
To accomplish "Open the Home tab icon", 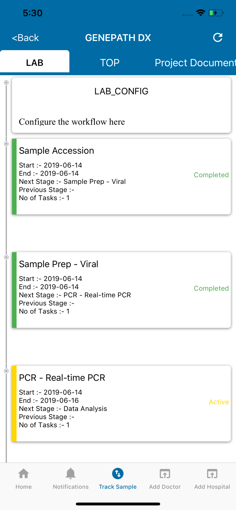I will (23, 474).
